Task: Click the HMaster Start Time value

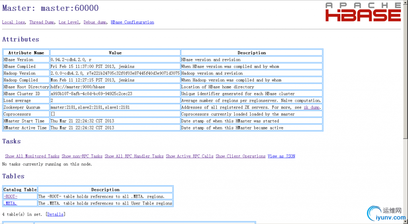Action: [x=82, y=121]
